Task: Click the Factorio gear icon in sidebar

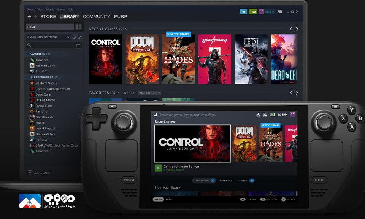Action: (x=32, y=111)
